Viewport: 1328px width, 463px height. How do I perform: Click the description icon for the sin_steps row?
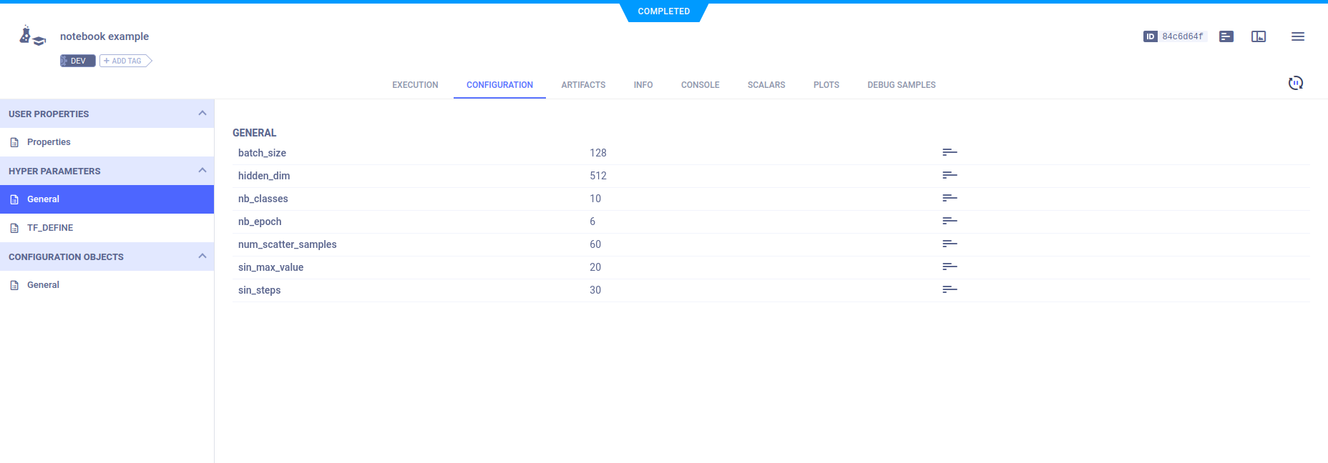tap(949, 290)
